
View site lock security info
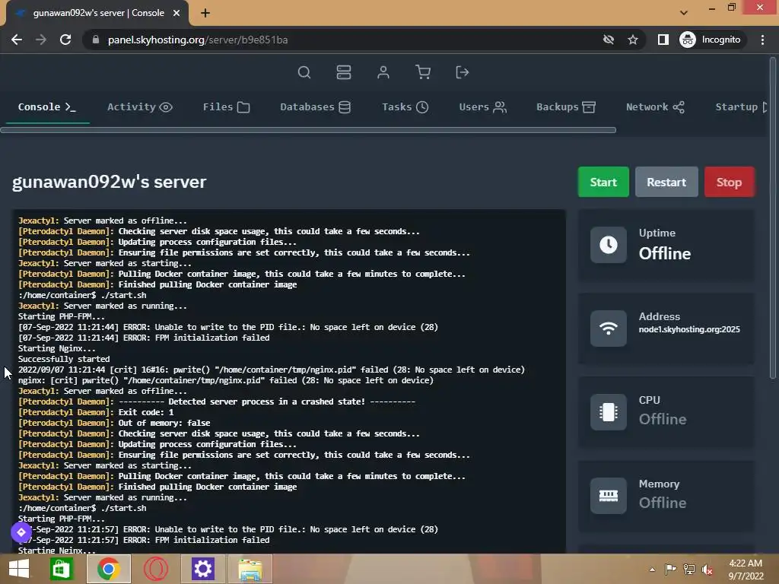tap(96, 40)
